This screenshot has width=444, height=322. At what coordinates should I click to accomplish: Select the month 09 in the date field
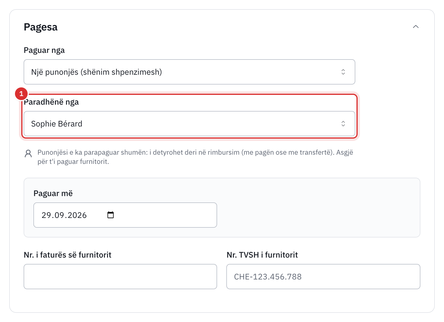click(60, 215)
